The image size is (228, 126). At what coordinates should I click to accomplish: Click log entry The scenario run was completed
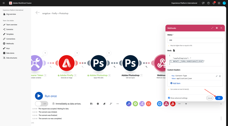tap(50, 119)
